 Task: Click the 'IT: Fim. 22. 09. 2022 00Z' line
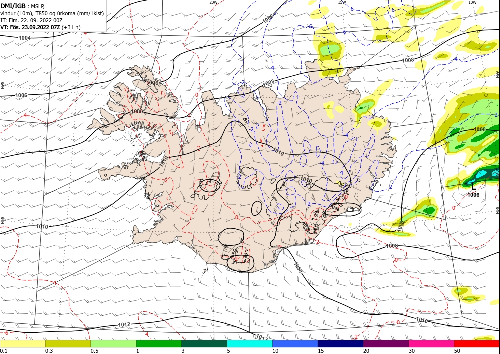pos(31,20)
